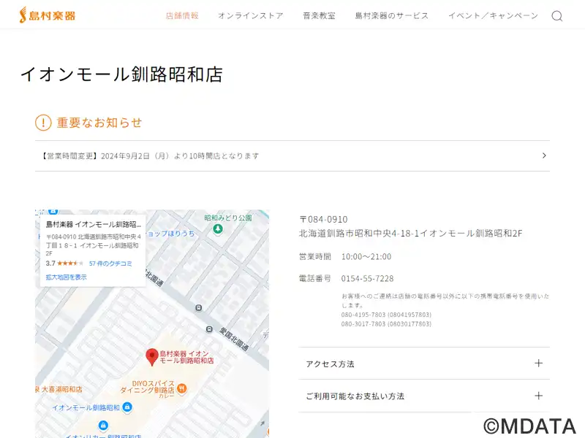Click 拡大地図を表示 link on map

(x=66, y=277)
